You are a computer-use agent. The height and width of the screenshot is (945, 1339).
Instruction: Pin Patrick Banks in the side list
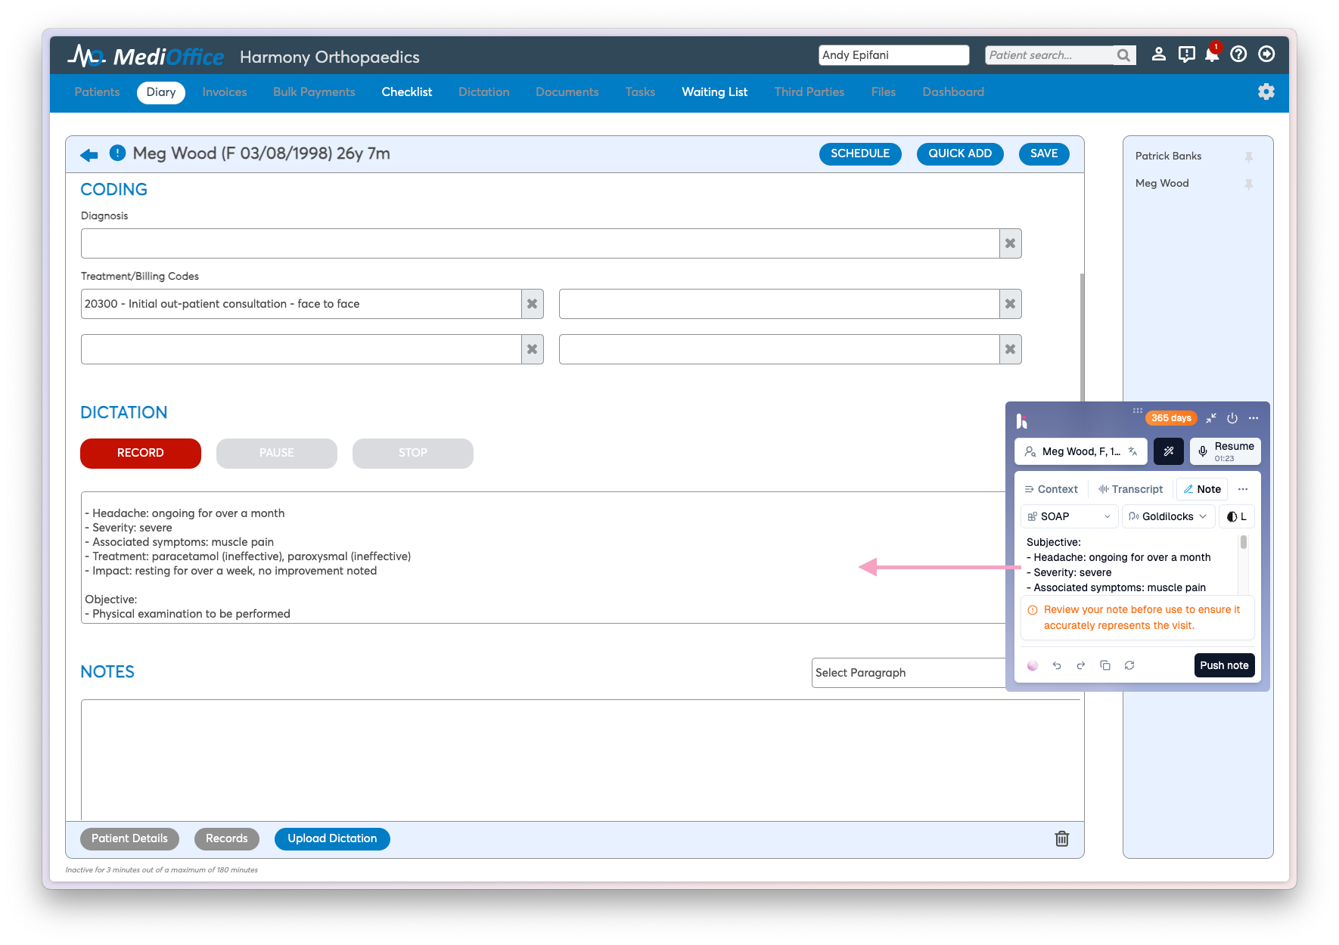tap(1249, 156)
